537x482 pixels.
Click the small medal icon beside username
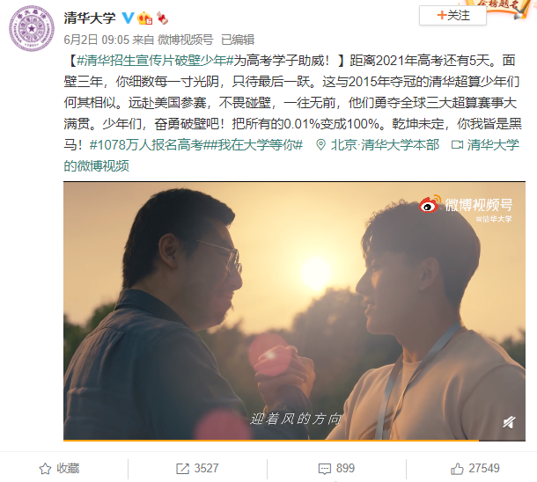pos(162,18)
